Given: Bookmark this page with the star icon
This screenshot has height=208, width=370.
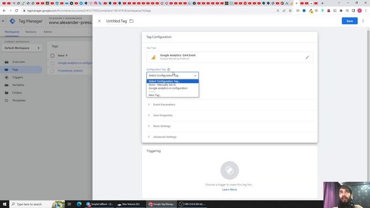Looking at the screenshot, I should pyautogui.click(x=290, y=10).
